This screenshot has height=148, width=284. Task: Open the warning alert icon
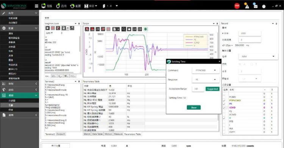[x=247, y=6]
